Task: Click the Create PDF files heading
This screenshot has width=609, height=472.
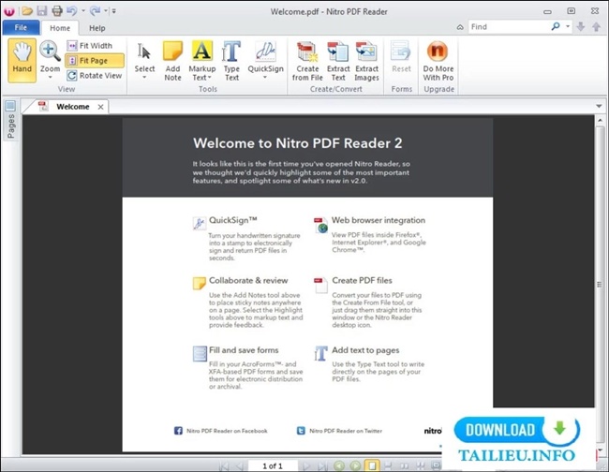Action: 362,280
